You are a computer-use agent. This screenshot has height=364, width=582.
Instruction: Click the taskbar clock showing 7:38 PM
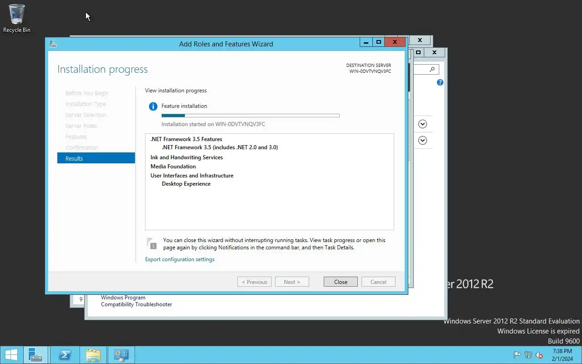pos(562,355)
